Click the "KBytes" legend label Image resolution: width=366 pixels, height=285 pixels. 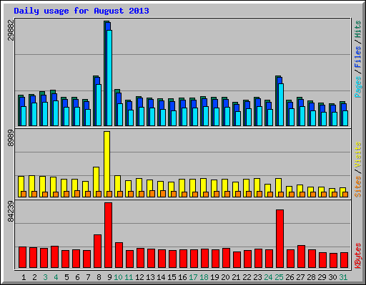click(357, 255)
